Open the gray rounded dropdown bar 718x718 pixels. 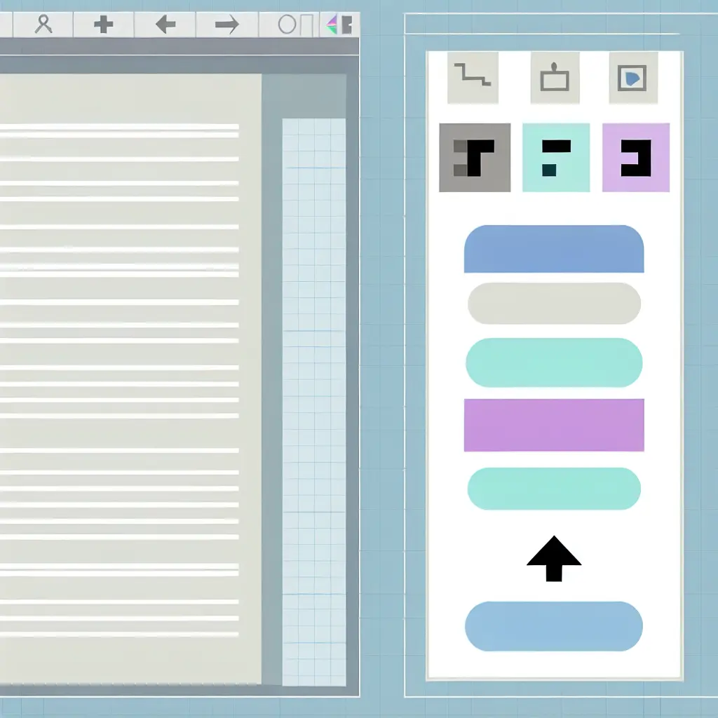(554, 304)
